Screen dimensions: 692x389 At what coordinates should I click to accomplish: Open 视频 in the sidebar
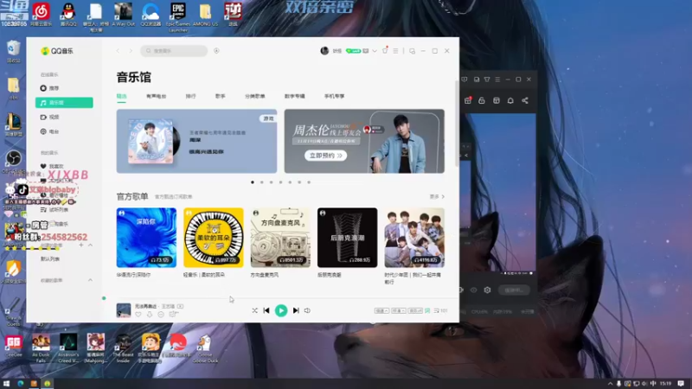coord(64,118)
